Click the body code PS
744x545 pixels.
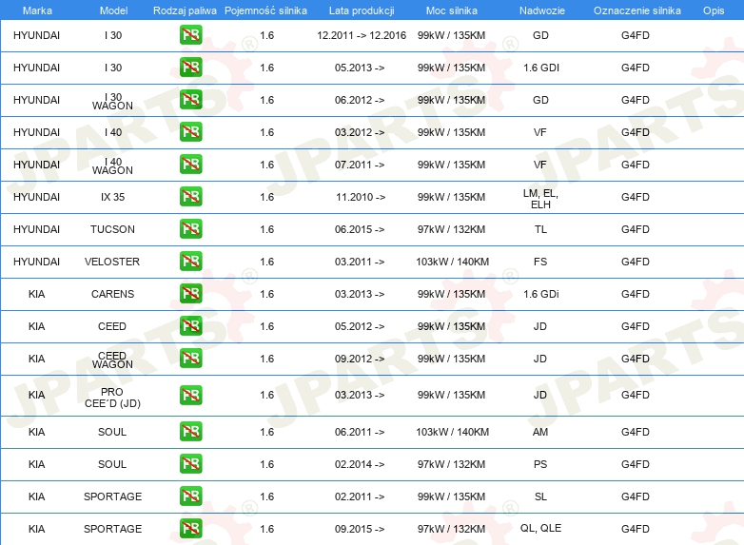(x=540, y=464)
